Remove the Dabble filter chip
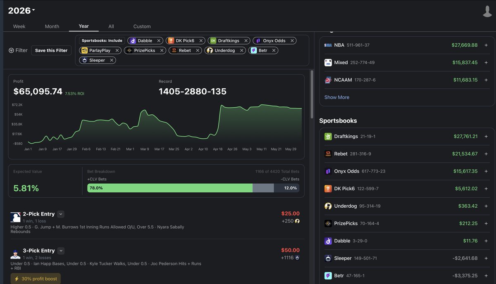Image resolution: width=496 pixels, height=284 pixels. click(159, 40)
